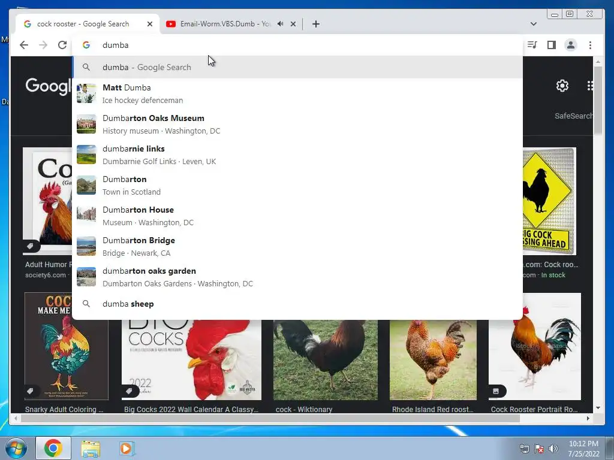Image resolution: width=614 pixels, height=460 pixels.
Task: Click the page's vertical scrollbar thumb
Action: [598, 100]
